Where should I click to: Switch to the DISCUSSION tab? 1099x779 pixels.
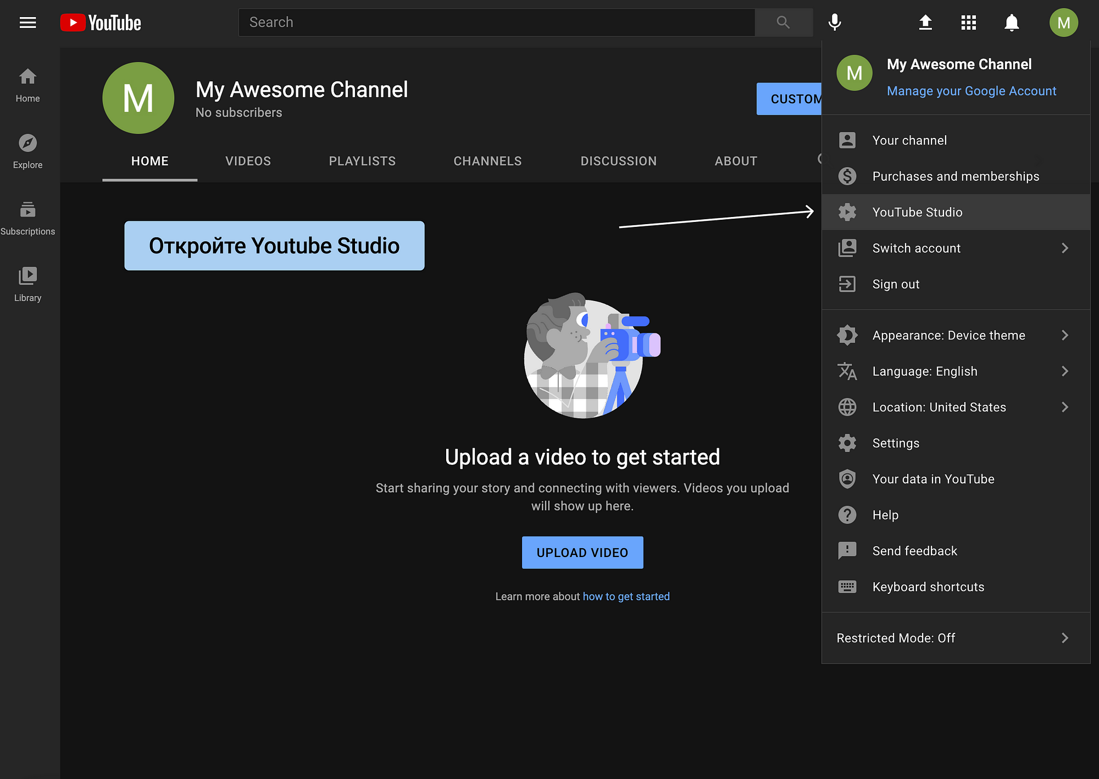tap(618, 161)
